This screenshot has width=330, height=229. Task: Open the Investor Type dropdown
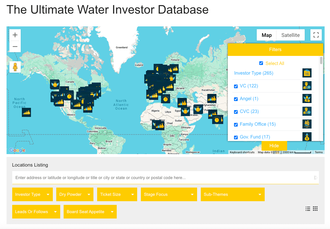pyautogui.click(x=32, y=194)
